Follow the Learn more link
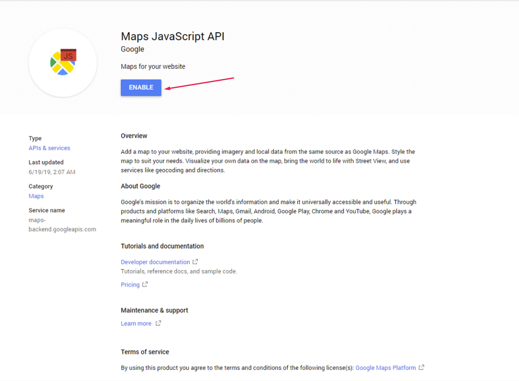This screenshot has height=381, width=519. (136, 323)
